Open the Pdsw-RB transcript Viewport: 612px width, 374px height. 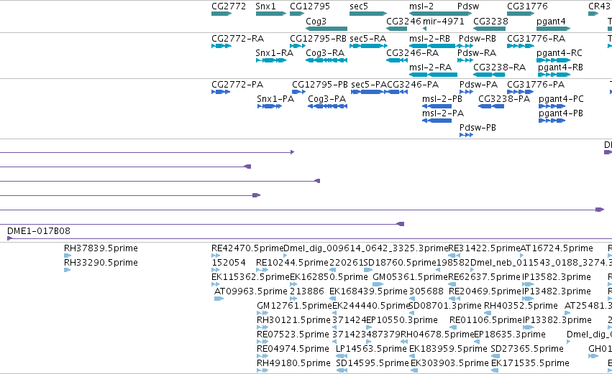(x=465, y=46)
